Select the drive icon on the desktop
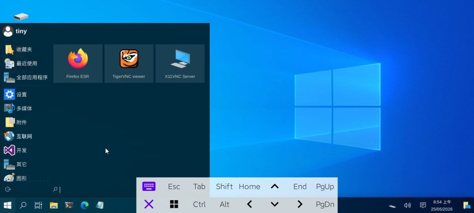The image size is (474, 213). 21,16
